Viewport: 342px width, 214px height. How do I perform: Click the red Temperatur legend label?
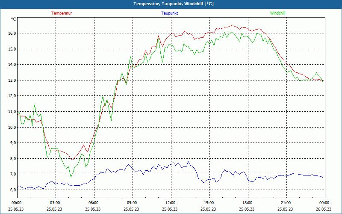(62, 13)
